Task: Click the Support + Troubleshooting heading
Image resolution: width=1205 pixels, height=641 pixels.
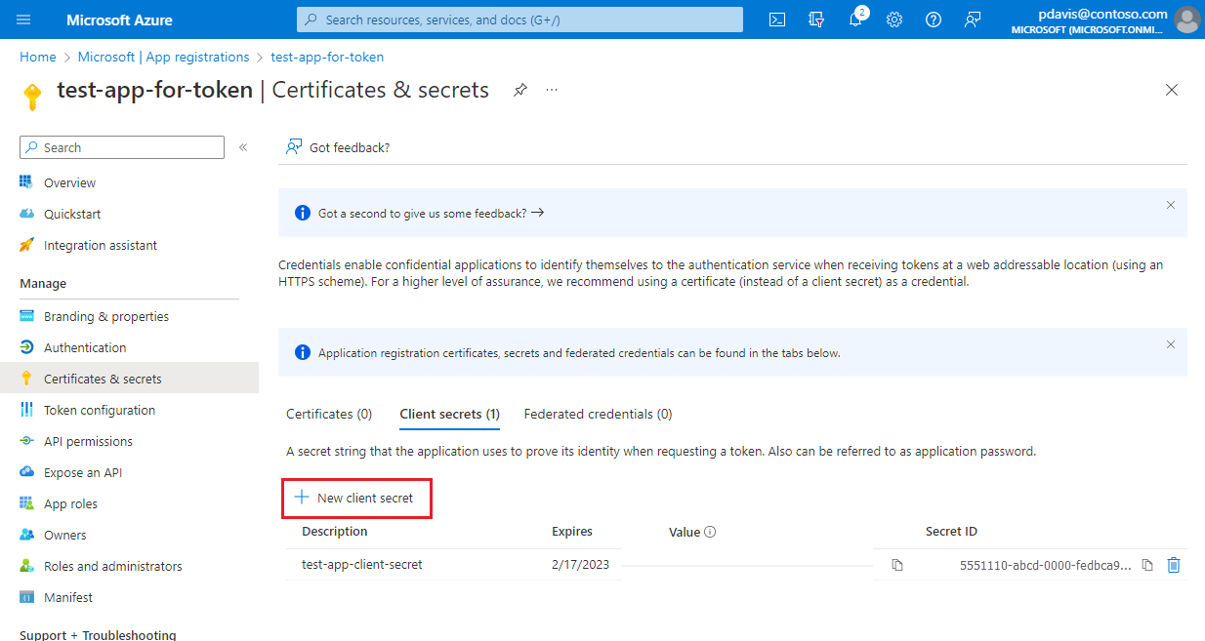Action: (x=98, y=634)
